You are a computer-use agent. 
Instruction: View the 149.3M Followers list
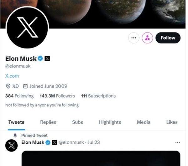[x=57, y=96]
